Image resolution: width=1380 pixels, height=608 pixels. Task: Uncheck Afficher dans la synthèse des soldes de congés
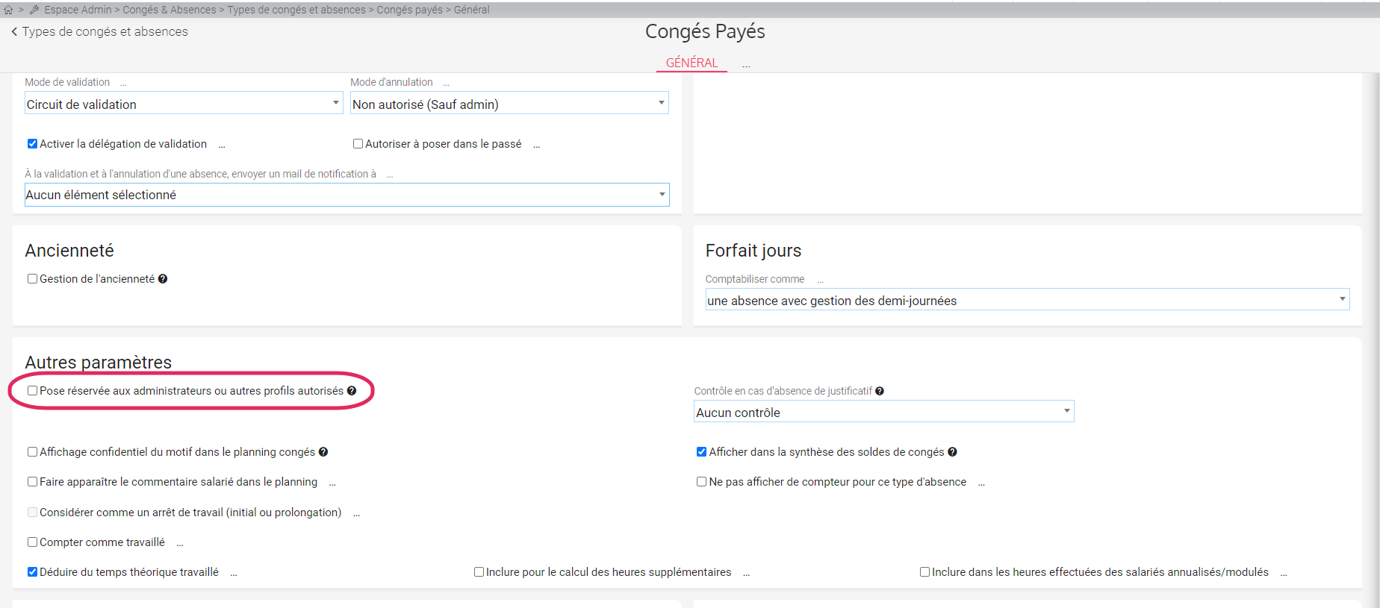click(x=701, y=452)
